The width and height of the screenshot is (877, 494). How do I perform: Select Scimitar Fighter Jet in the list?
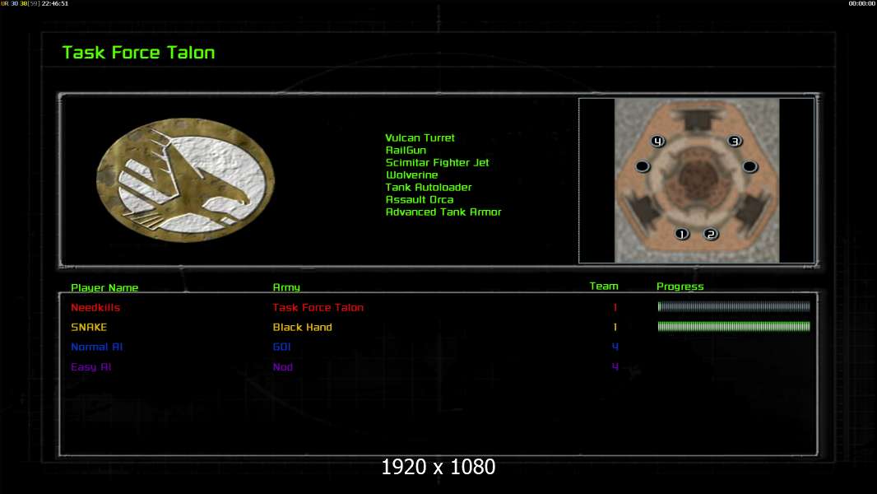(x=437, y=163)
